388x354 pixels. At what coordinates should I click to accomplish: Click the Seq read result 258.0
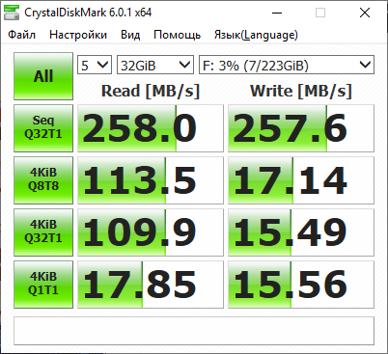[x=151, y=128]
